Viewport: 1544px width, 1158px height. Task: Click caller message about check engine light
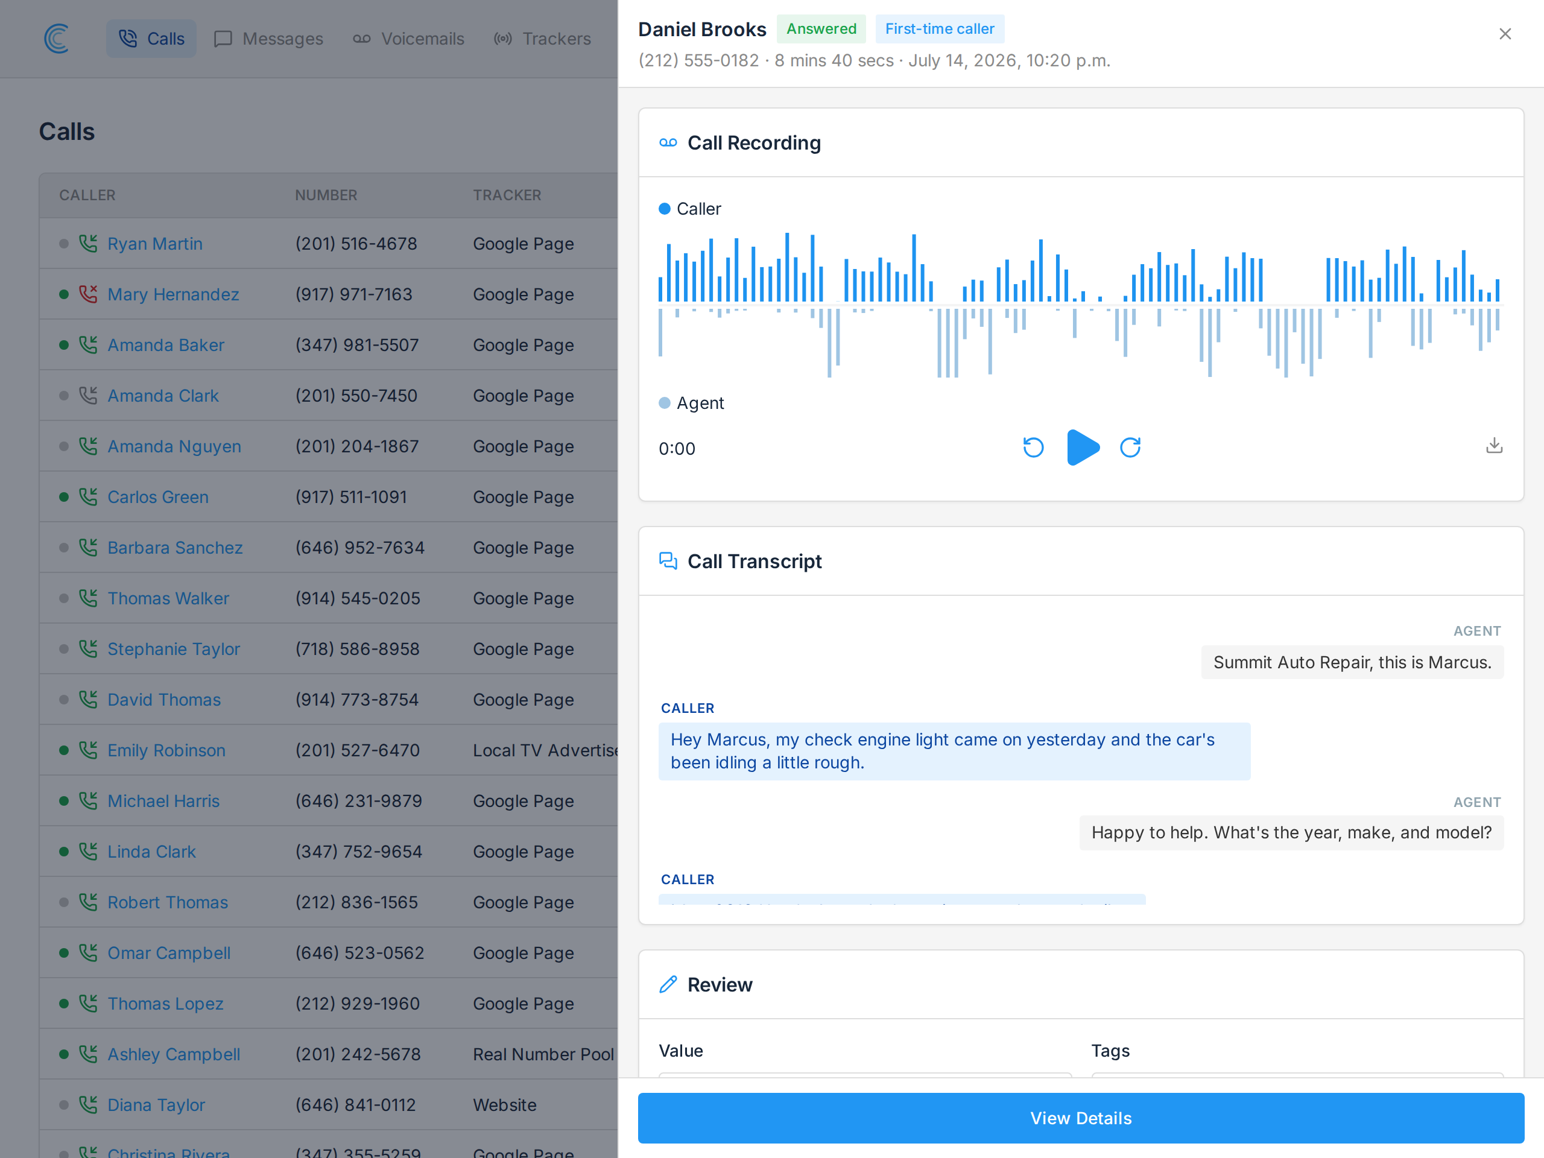pos(954,751)
